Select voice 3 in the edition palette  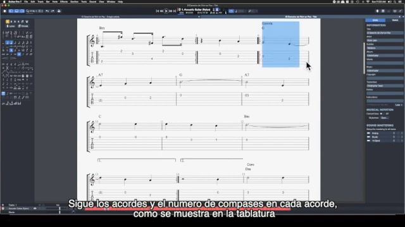[x=15, y=21]
